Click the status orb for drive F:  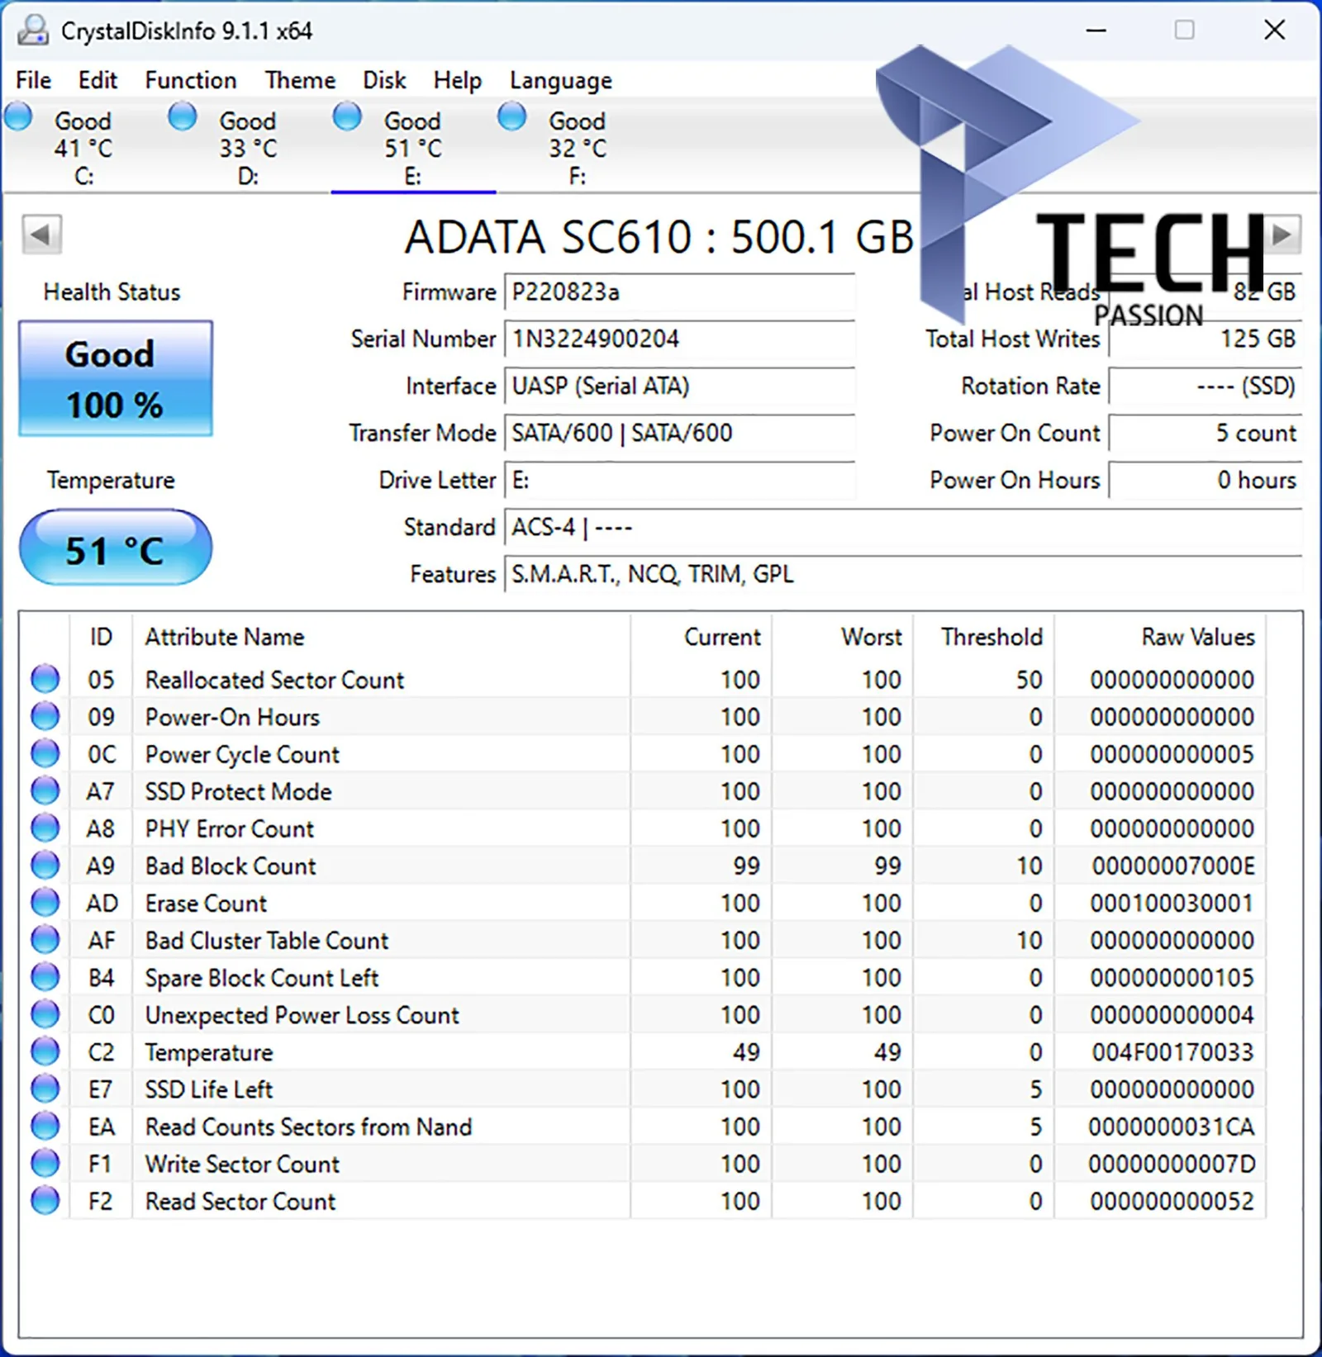(x=512, y=116)
